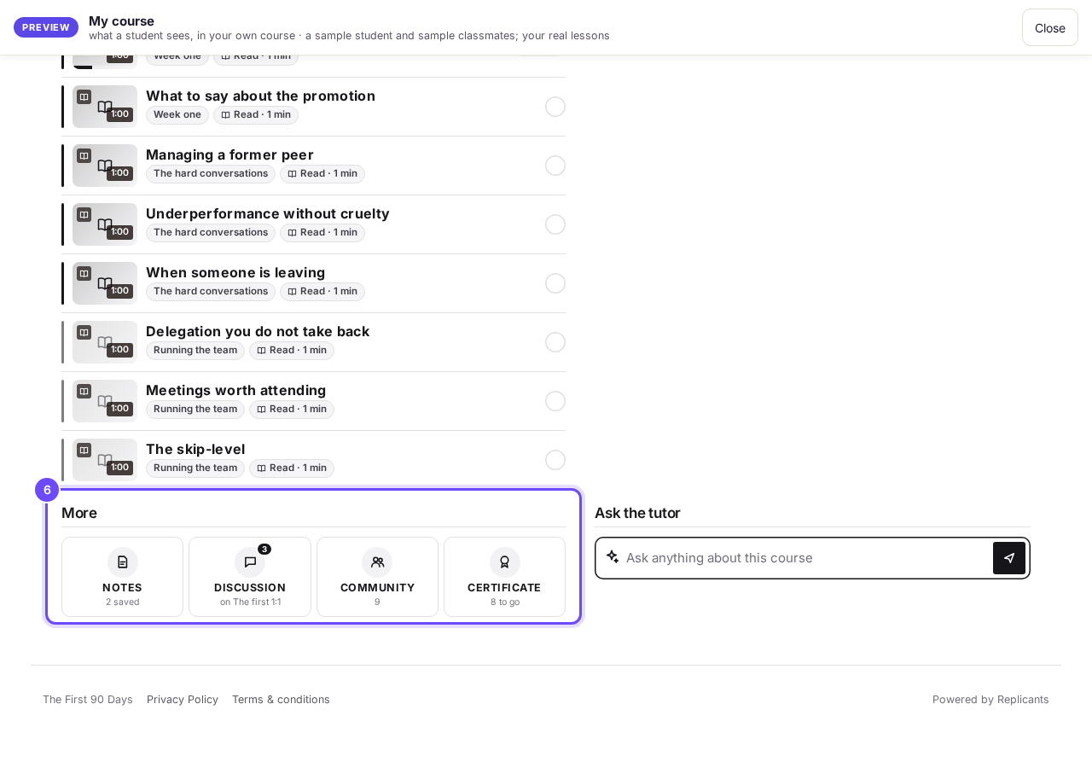Mark "The skip-level" lesson as complete

(555, 460)
